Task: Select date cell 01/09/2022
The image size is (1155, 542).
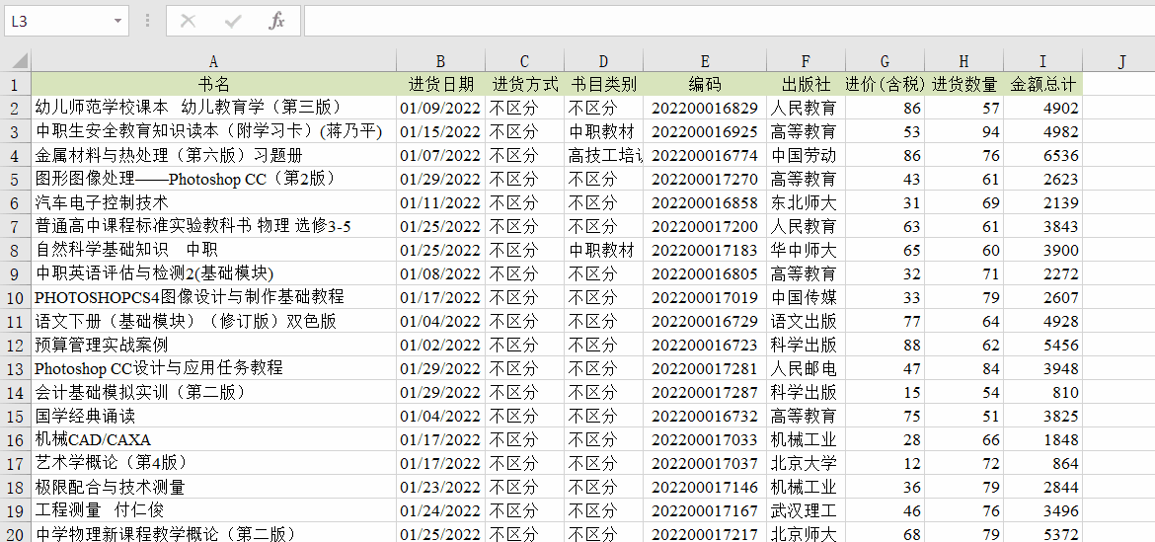Action: pyautogui.click(x=440, y=109)
